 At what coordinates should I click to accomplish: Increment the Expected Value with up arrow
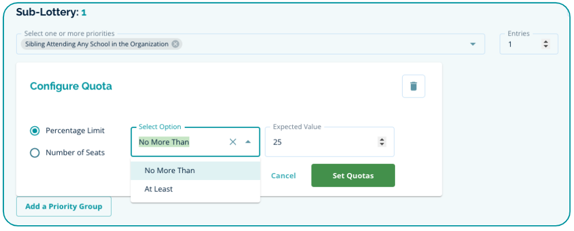[382, 139]
